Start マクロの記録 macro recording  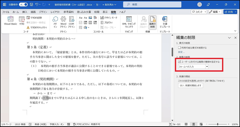(x=34, y=18)
